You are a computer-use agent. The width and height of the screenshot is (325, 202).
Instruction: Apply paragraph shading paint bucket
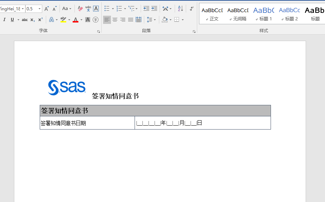tap(165, 20)
